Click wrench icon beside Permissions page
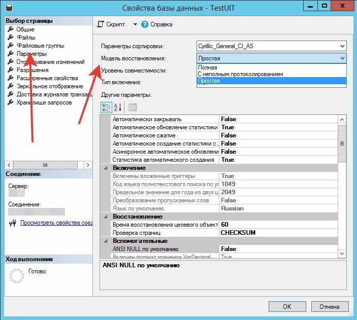Viewport: 357px width, 320px height. pos(11,70)
